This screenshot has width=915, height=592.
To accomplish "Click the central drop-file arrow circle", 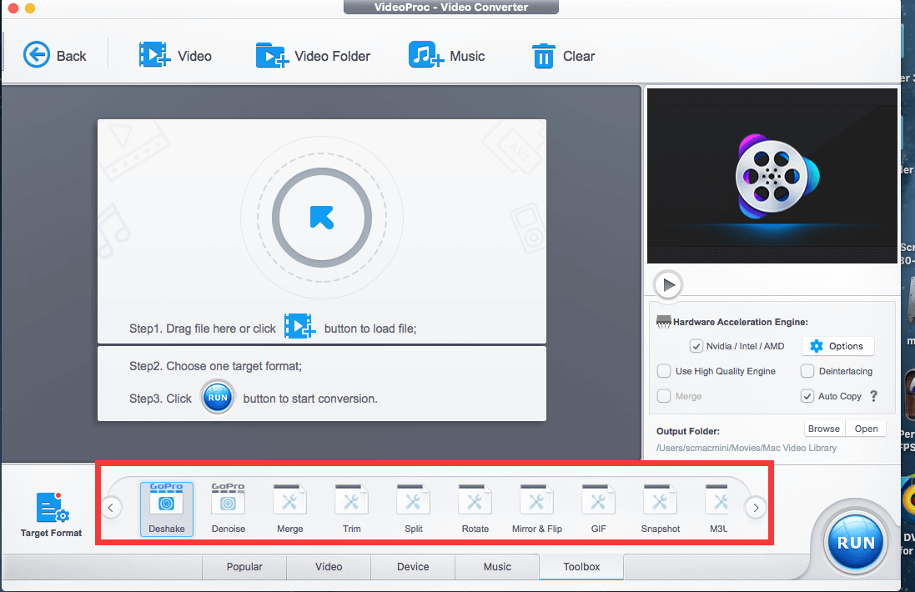I will 321,218.
